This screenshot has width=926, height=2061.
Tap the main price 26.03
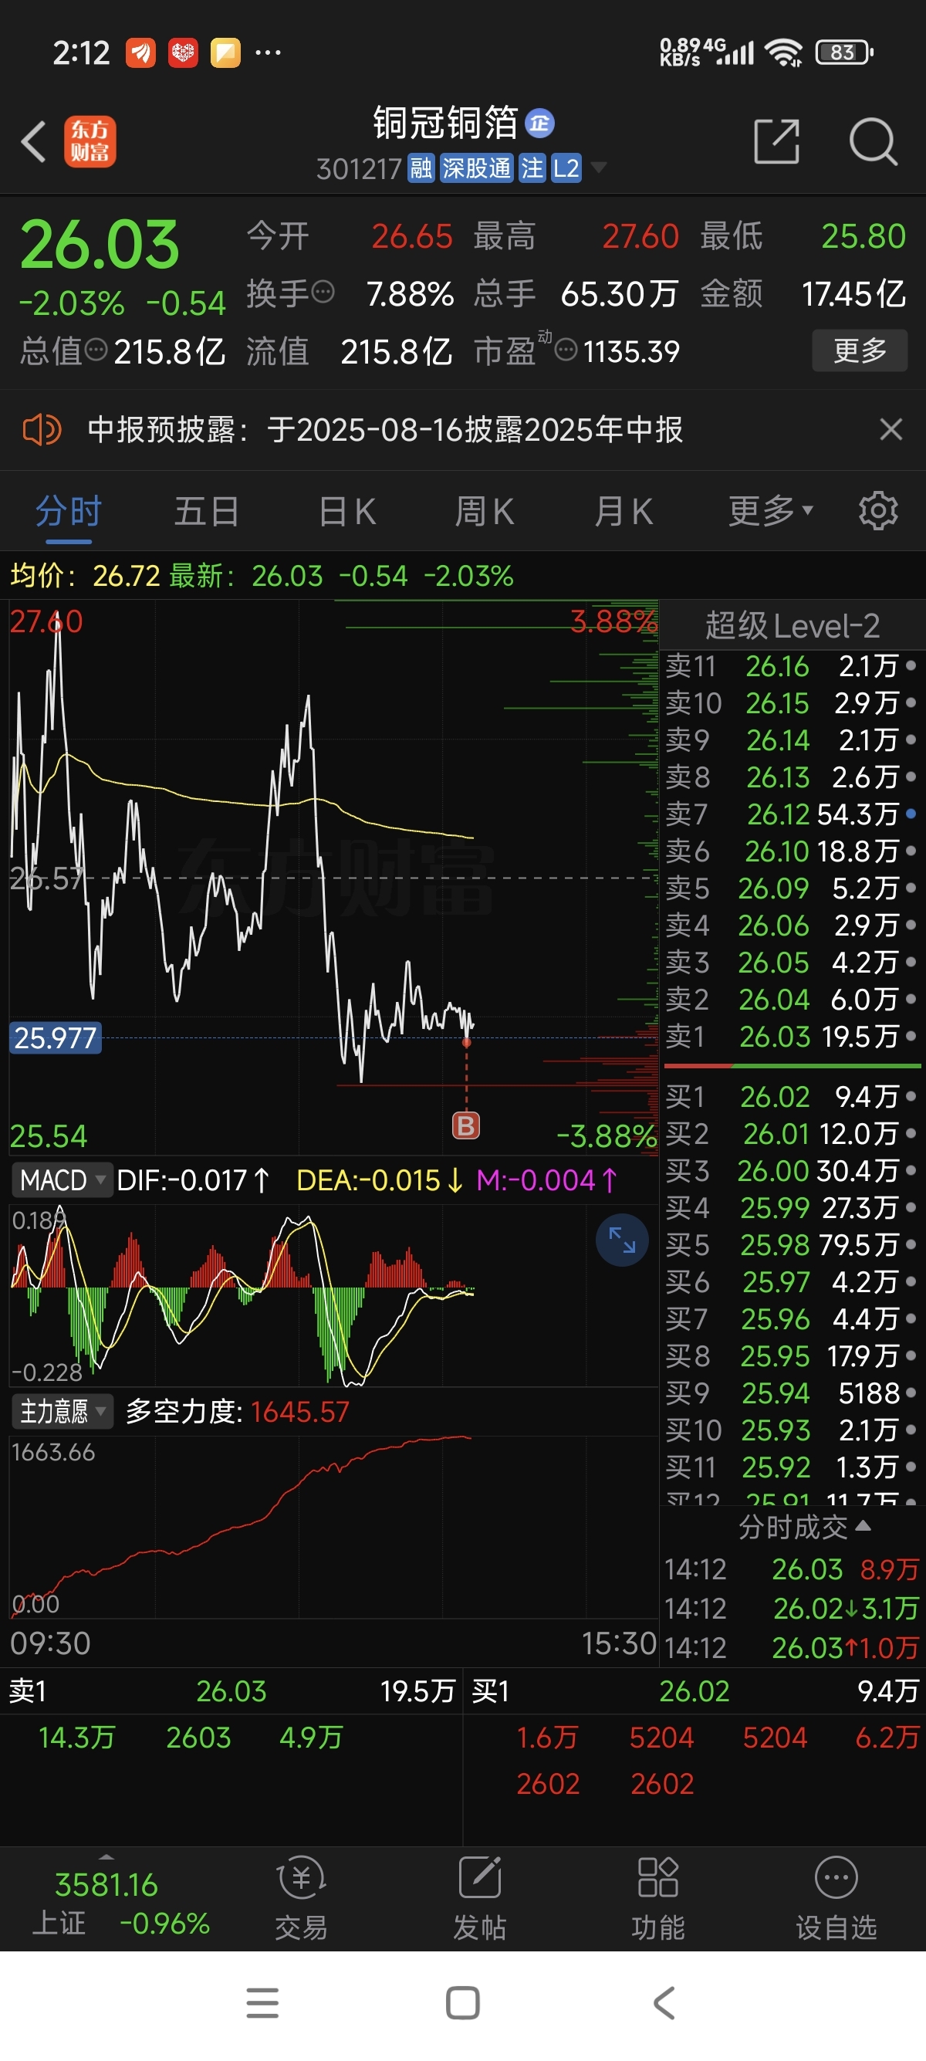[x=100, y=245]
